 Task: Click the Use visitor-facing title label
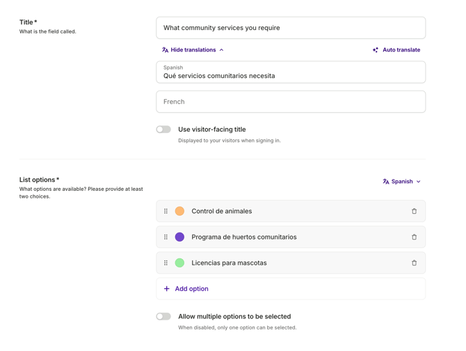(x=212, y=130)
